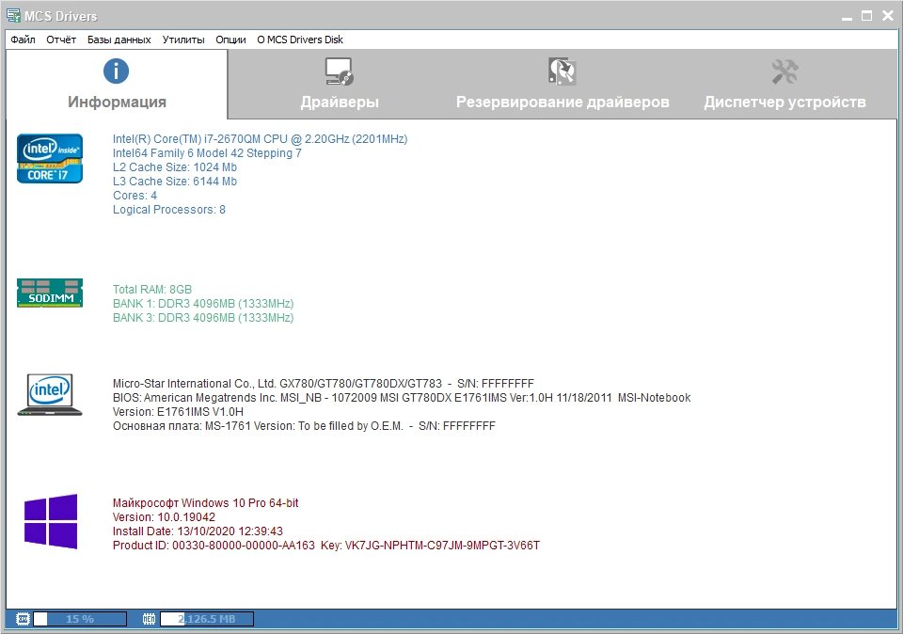Click the Intel Core i7 badge icon
This screenshot has height=634, width=903.
pos(50,158)
